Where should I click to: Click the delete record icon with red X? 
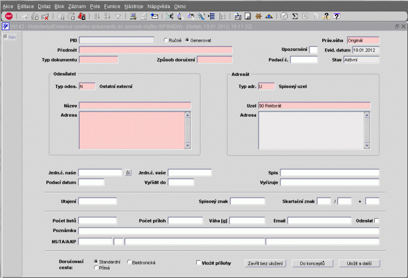(45, 16)
